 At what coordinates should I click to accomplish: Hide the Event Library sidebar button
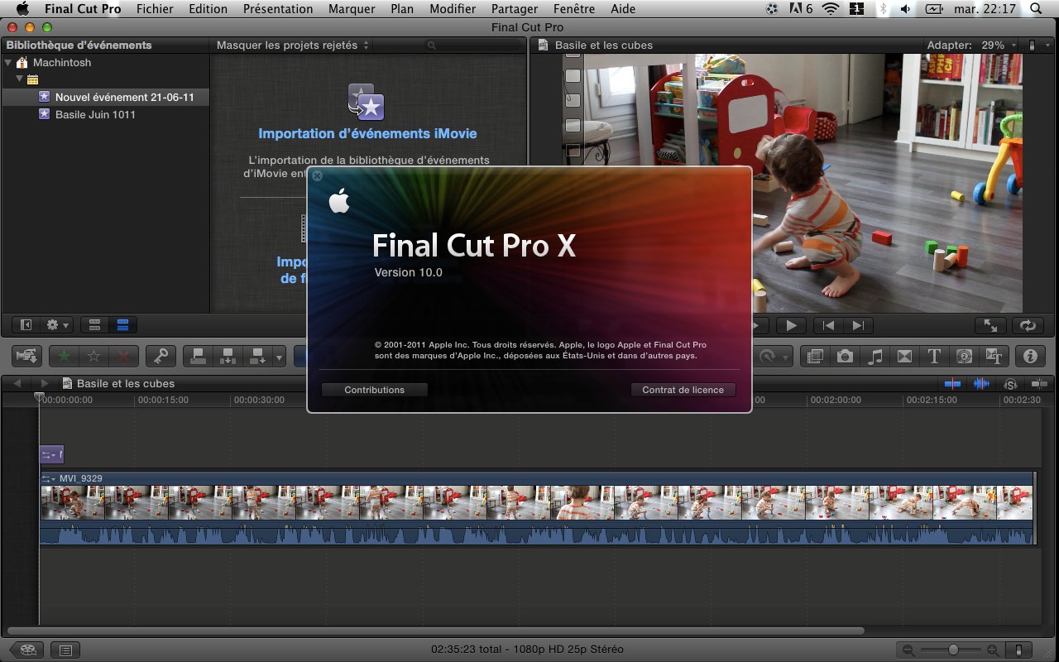(x=26, y=325)
